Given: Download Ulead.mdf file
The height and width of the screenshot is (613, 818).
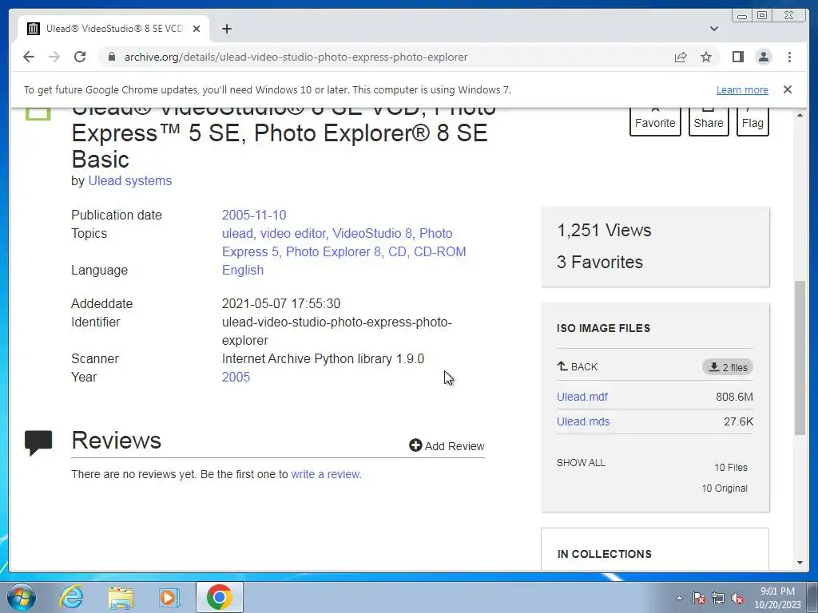Looking at the screenshot, I should pyautogui.click(x=582, y=397).
